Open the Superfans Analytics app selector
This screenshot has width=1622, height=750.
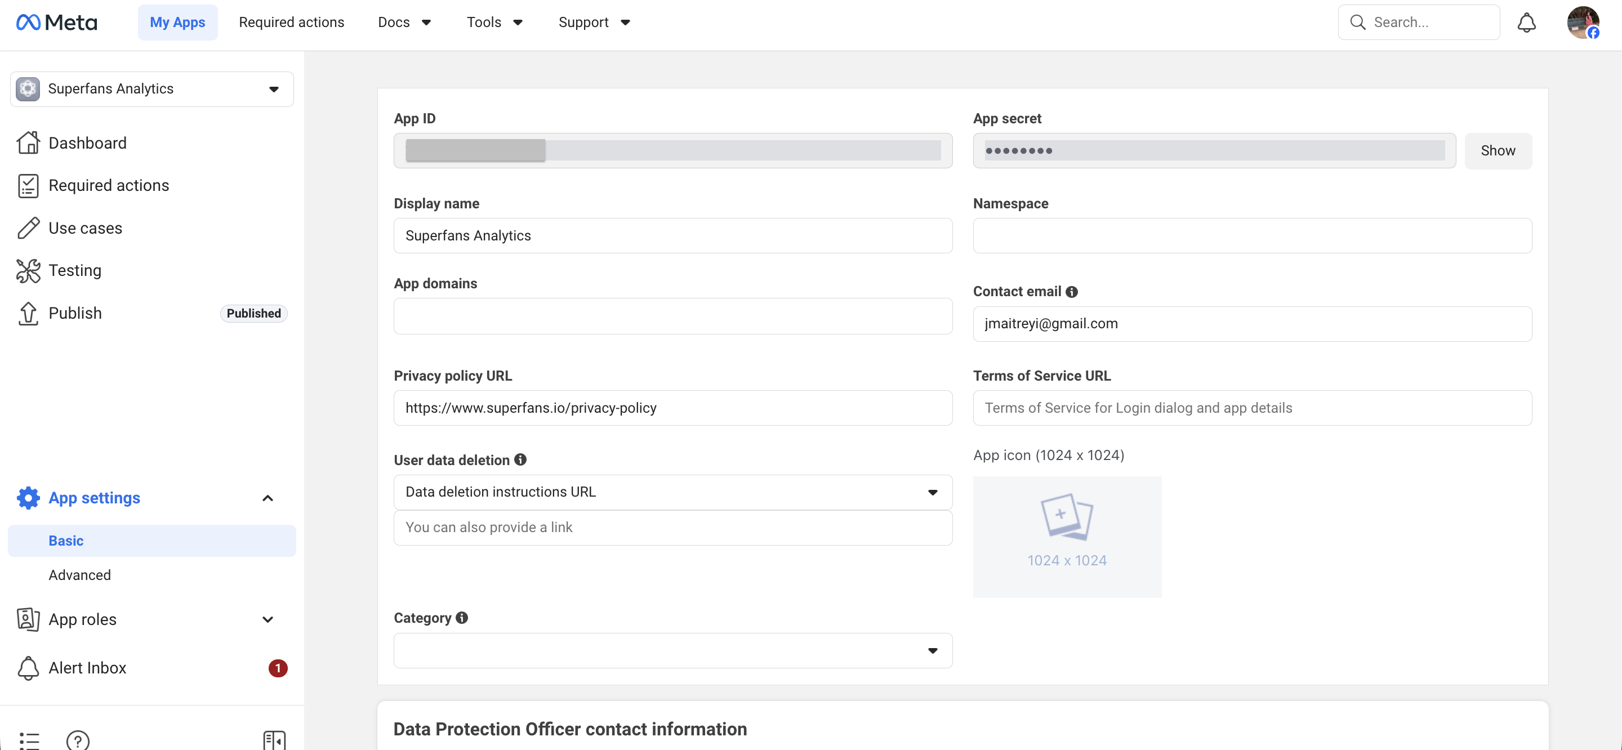coord(151,89)
